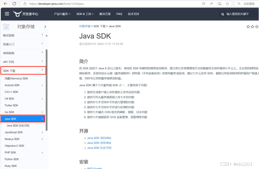Select C/C++ SDK in sidebar
This screenshot has height=169, width=259.
pos(12,92)
